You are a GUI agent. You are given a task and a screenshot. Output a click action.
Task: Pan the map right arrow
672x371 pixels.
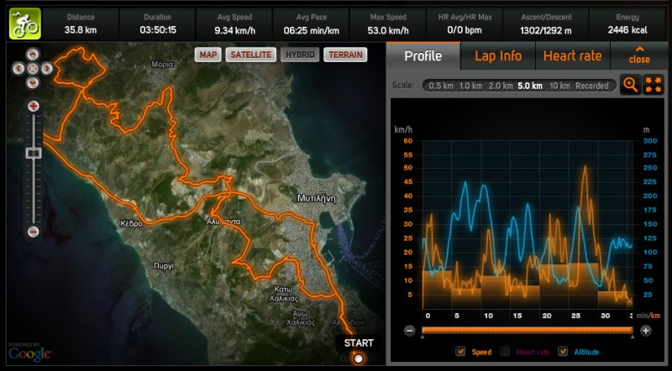click(x=47, y=68)
